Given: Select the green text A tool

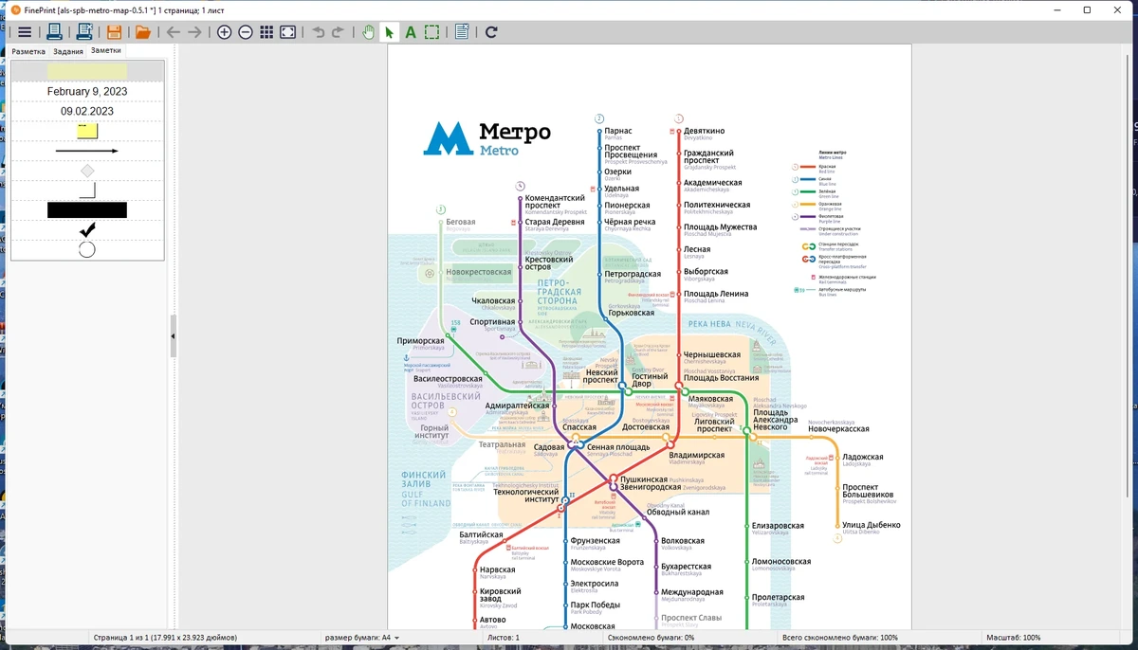Looking at the screenshot, I should coord(411,32).
